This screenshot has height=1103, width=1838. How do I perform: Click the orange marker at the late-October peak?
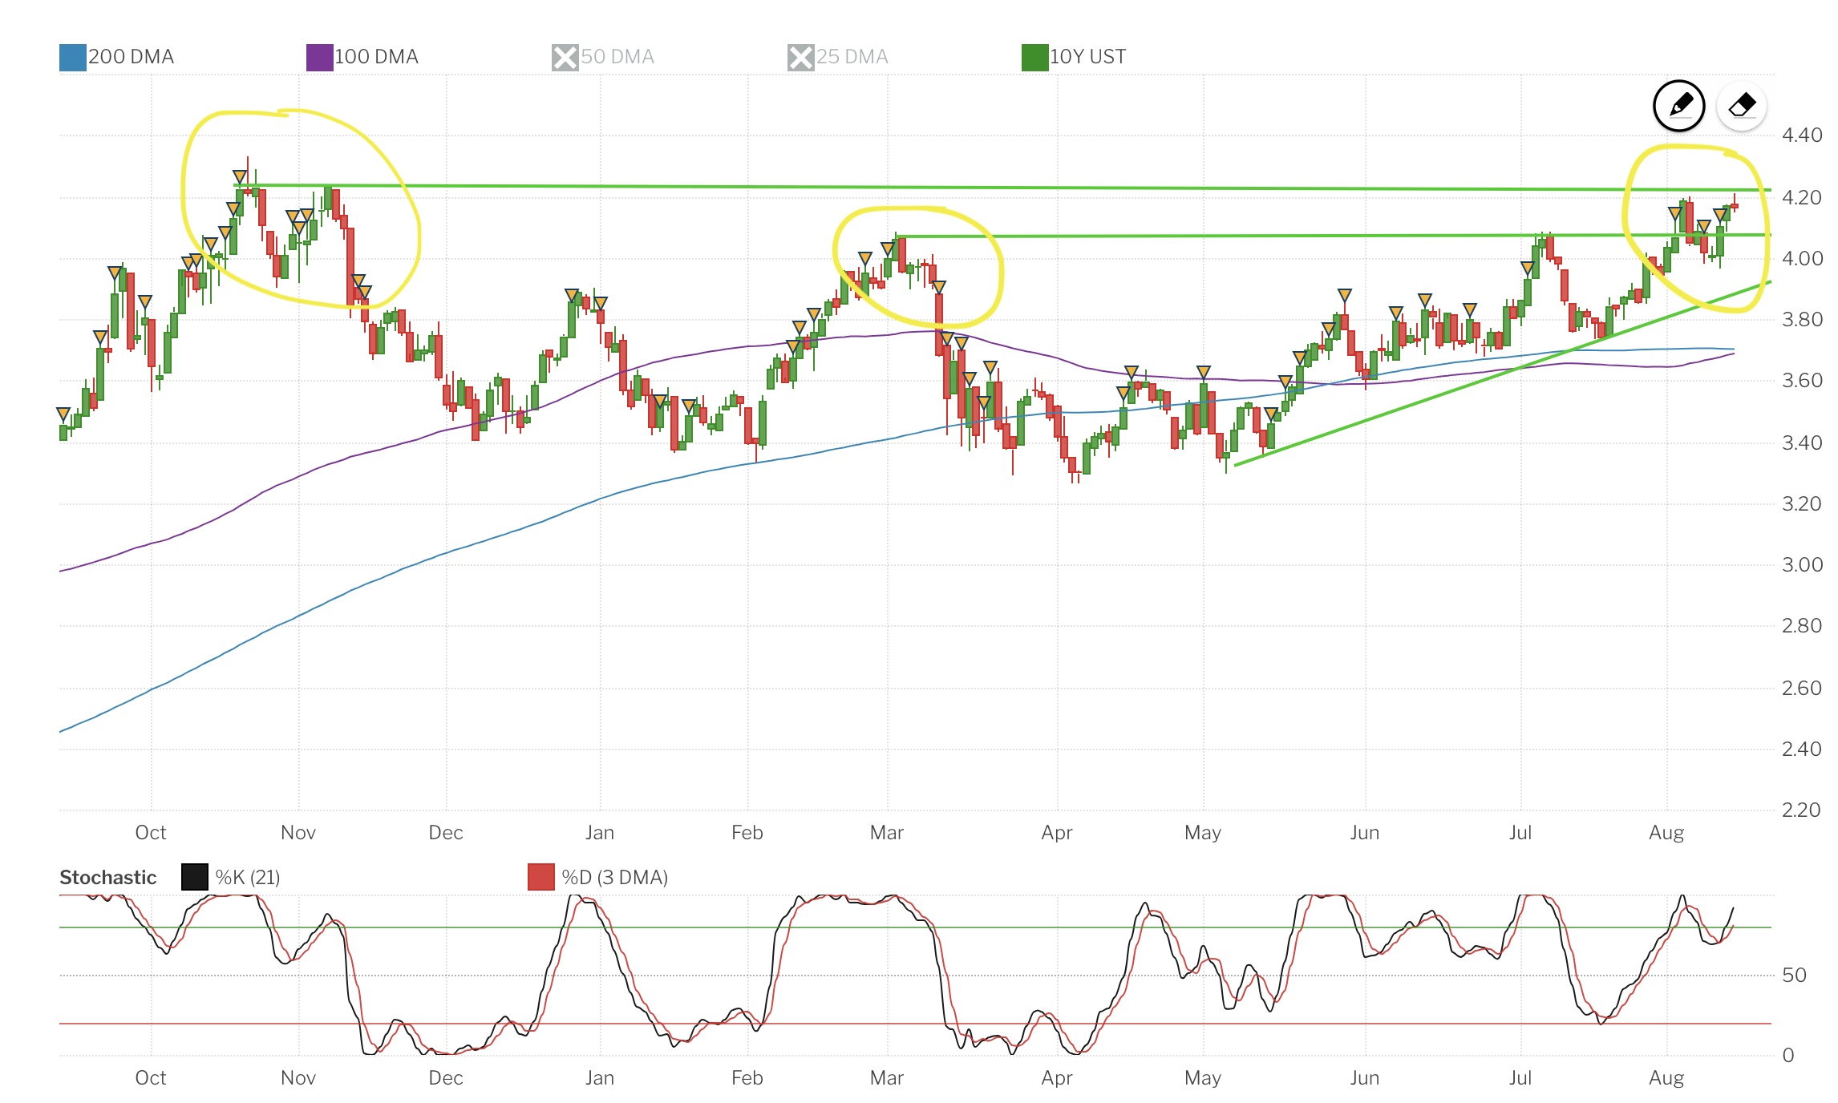click(240, 177)
